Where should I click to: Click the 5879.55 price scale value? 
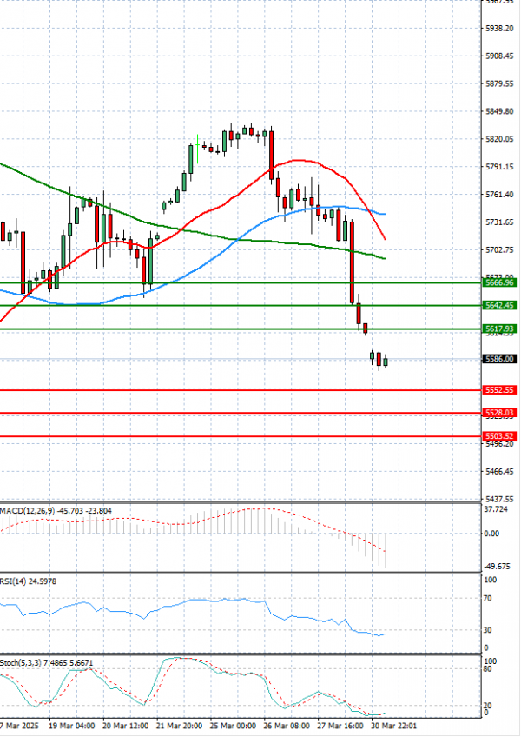(x=499, y=83)
